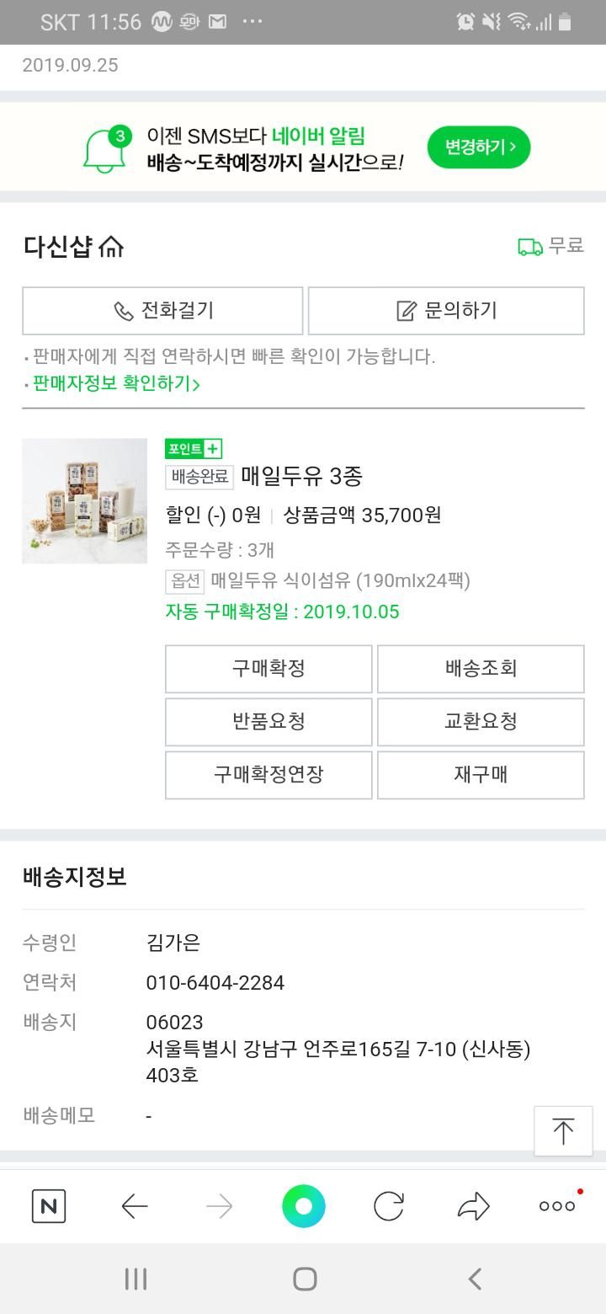Reorder the item with 재구매
Screen dimensions: 606x1314
[x=481, y=775]
